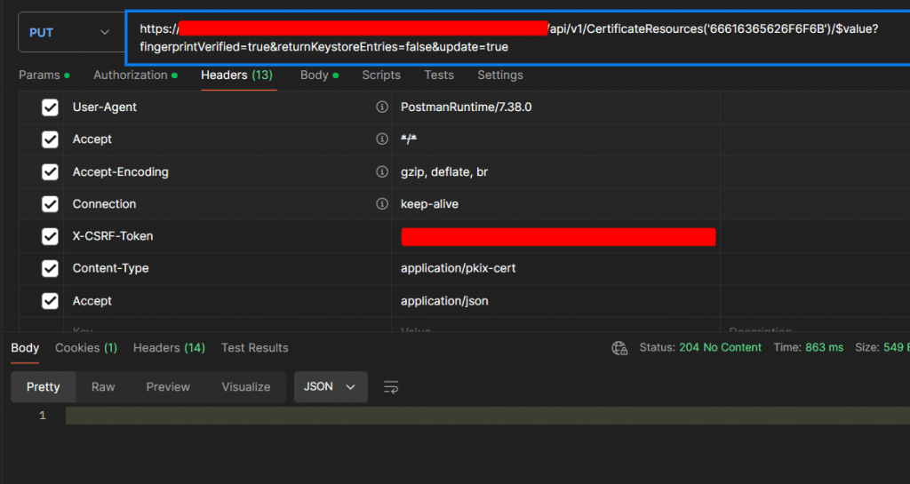Click info icon beside User-Agent header

click(x=382, y=107)
